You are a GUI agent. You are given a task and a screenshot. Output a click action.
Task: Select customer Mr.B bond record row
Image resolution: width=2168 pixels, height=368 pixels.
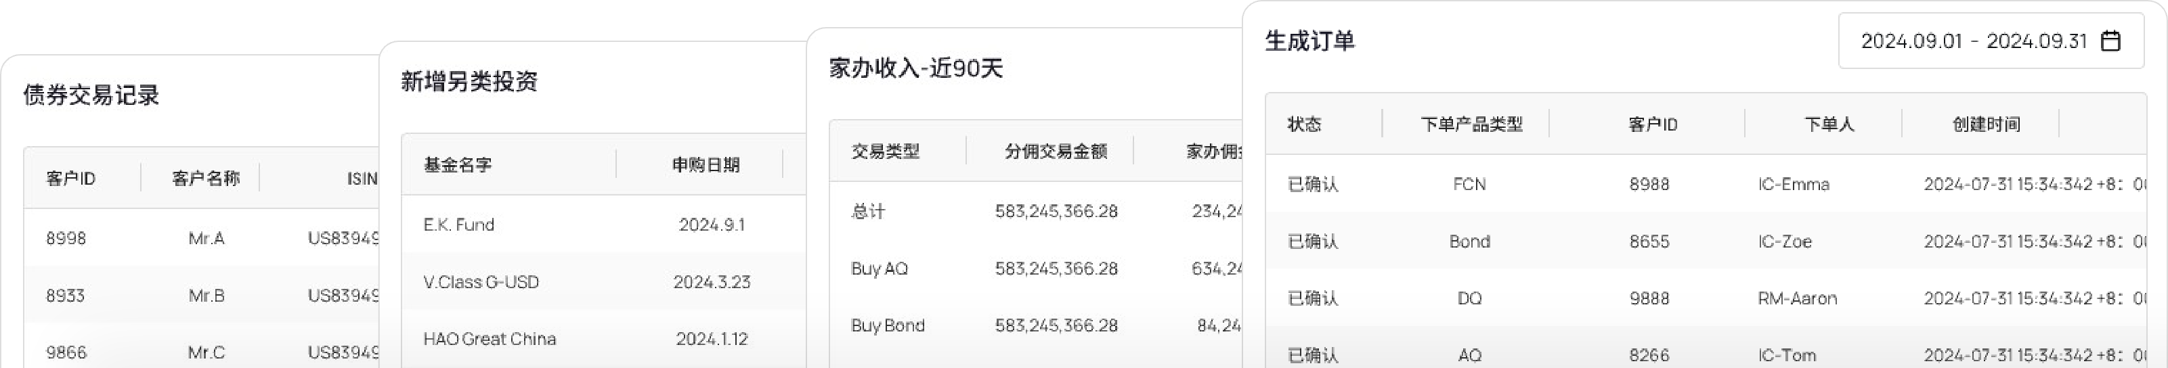click(207, 295)
